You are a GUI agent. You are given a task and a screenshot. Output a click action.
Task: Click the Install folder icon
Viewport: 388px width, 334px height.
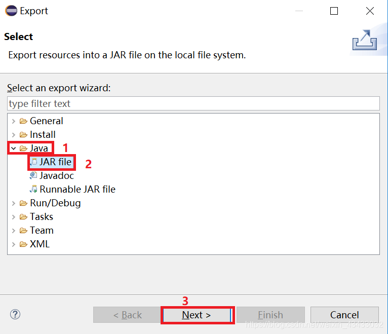click(x=23, y=135)
